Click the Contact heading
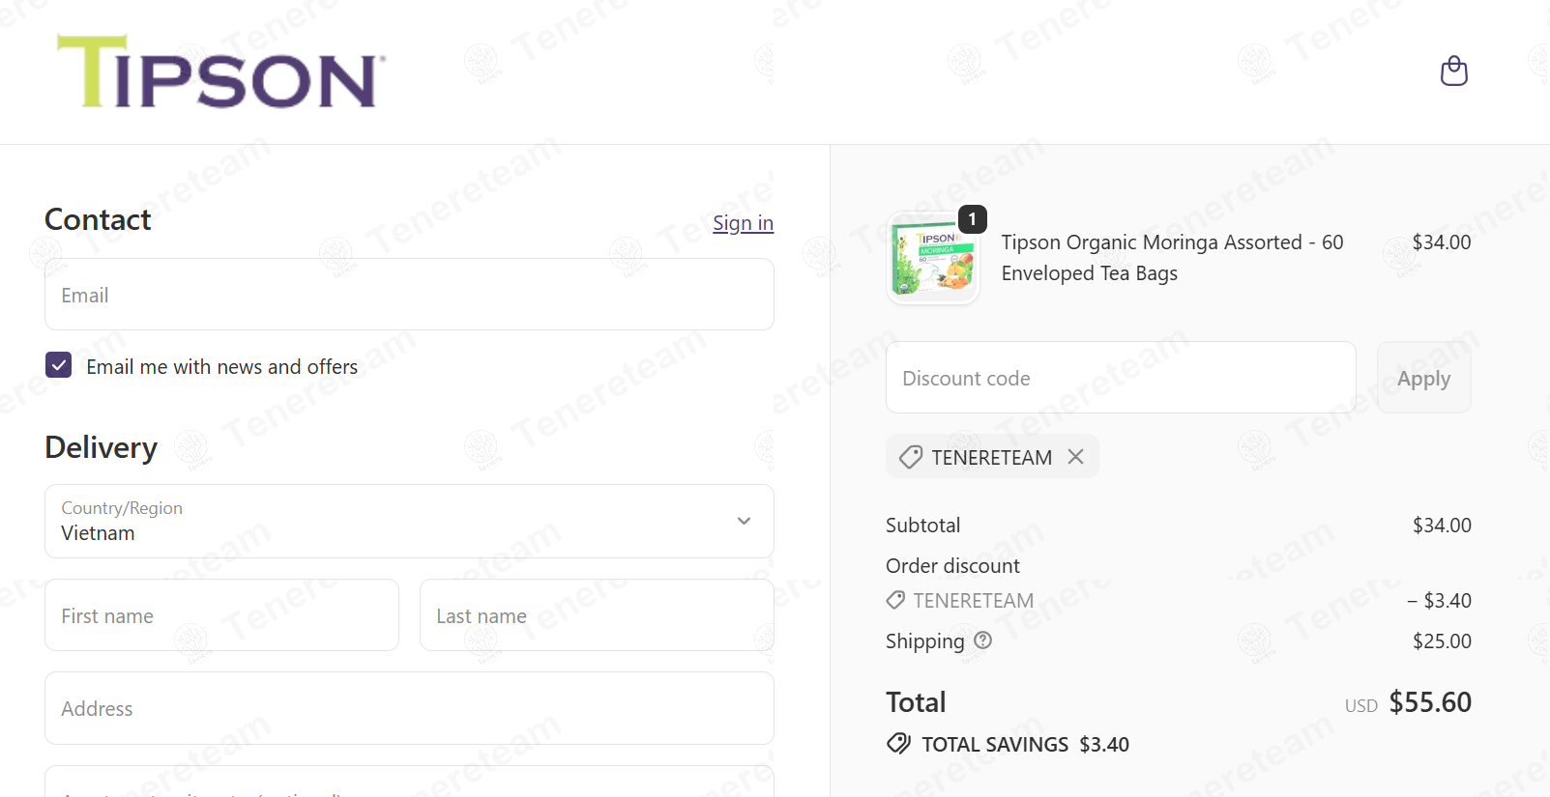This screenshot has width=1550, height=797. (x=98, y=219)
